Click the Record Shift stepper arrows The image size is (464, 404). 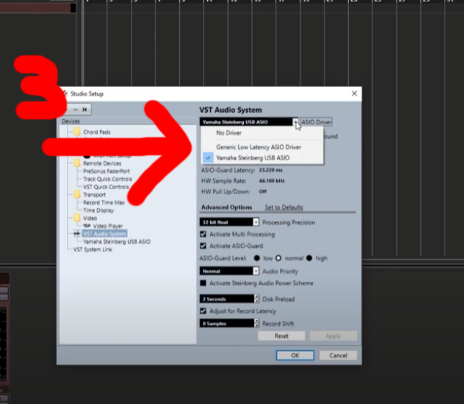pyautogui.click(x=257, y=323)
